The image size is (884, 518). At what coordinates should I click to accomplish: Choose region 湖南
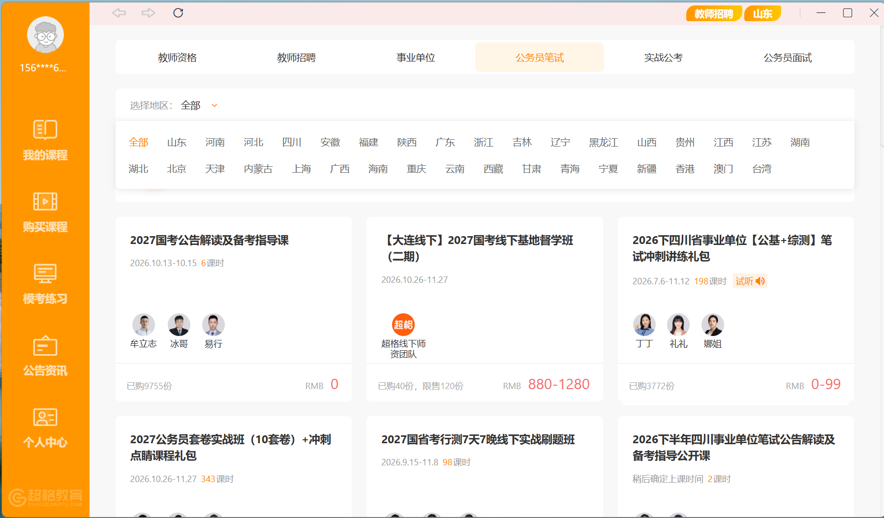point(800,142)
